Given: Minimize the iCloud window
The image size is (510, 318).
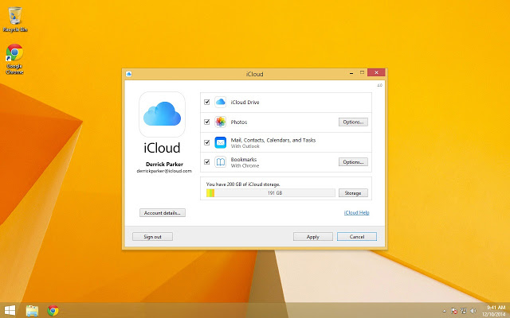Looking at the screenshot, I should tap(351, 73).
